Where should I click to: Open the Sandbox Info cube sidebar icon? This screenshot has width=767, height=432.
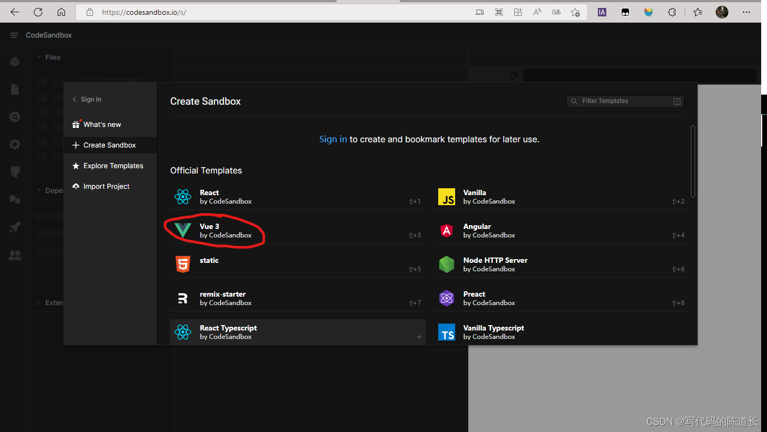[x=15, y=62]
